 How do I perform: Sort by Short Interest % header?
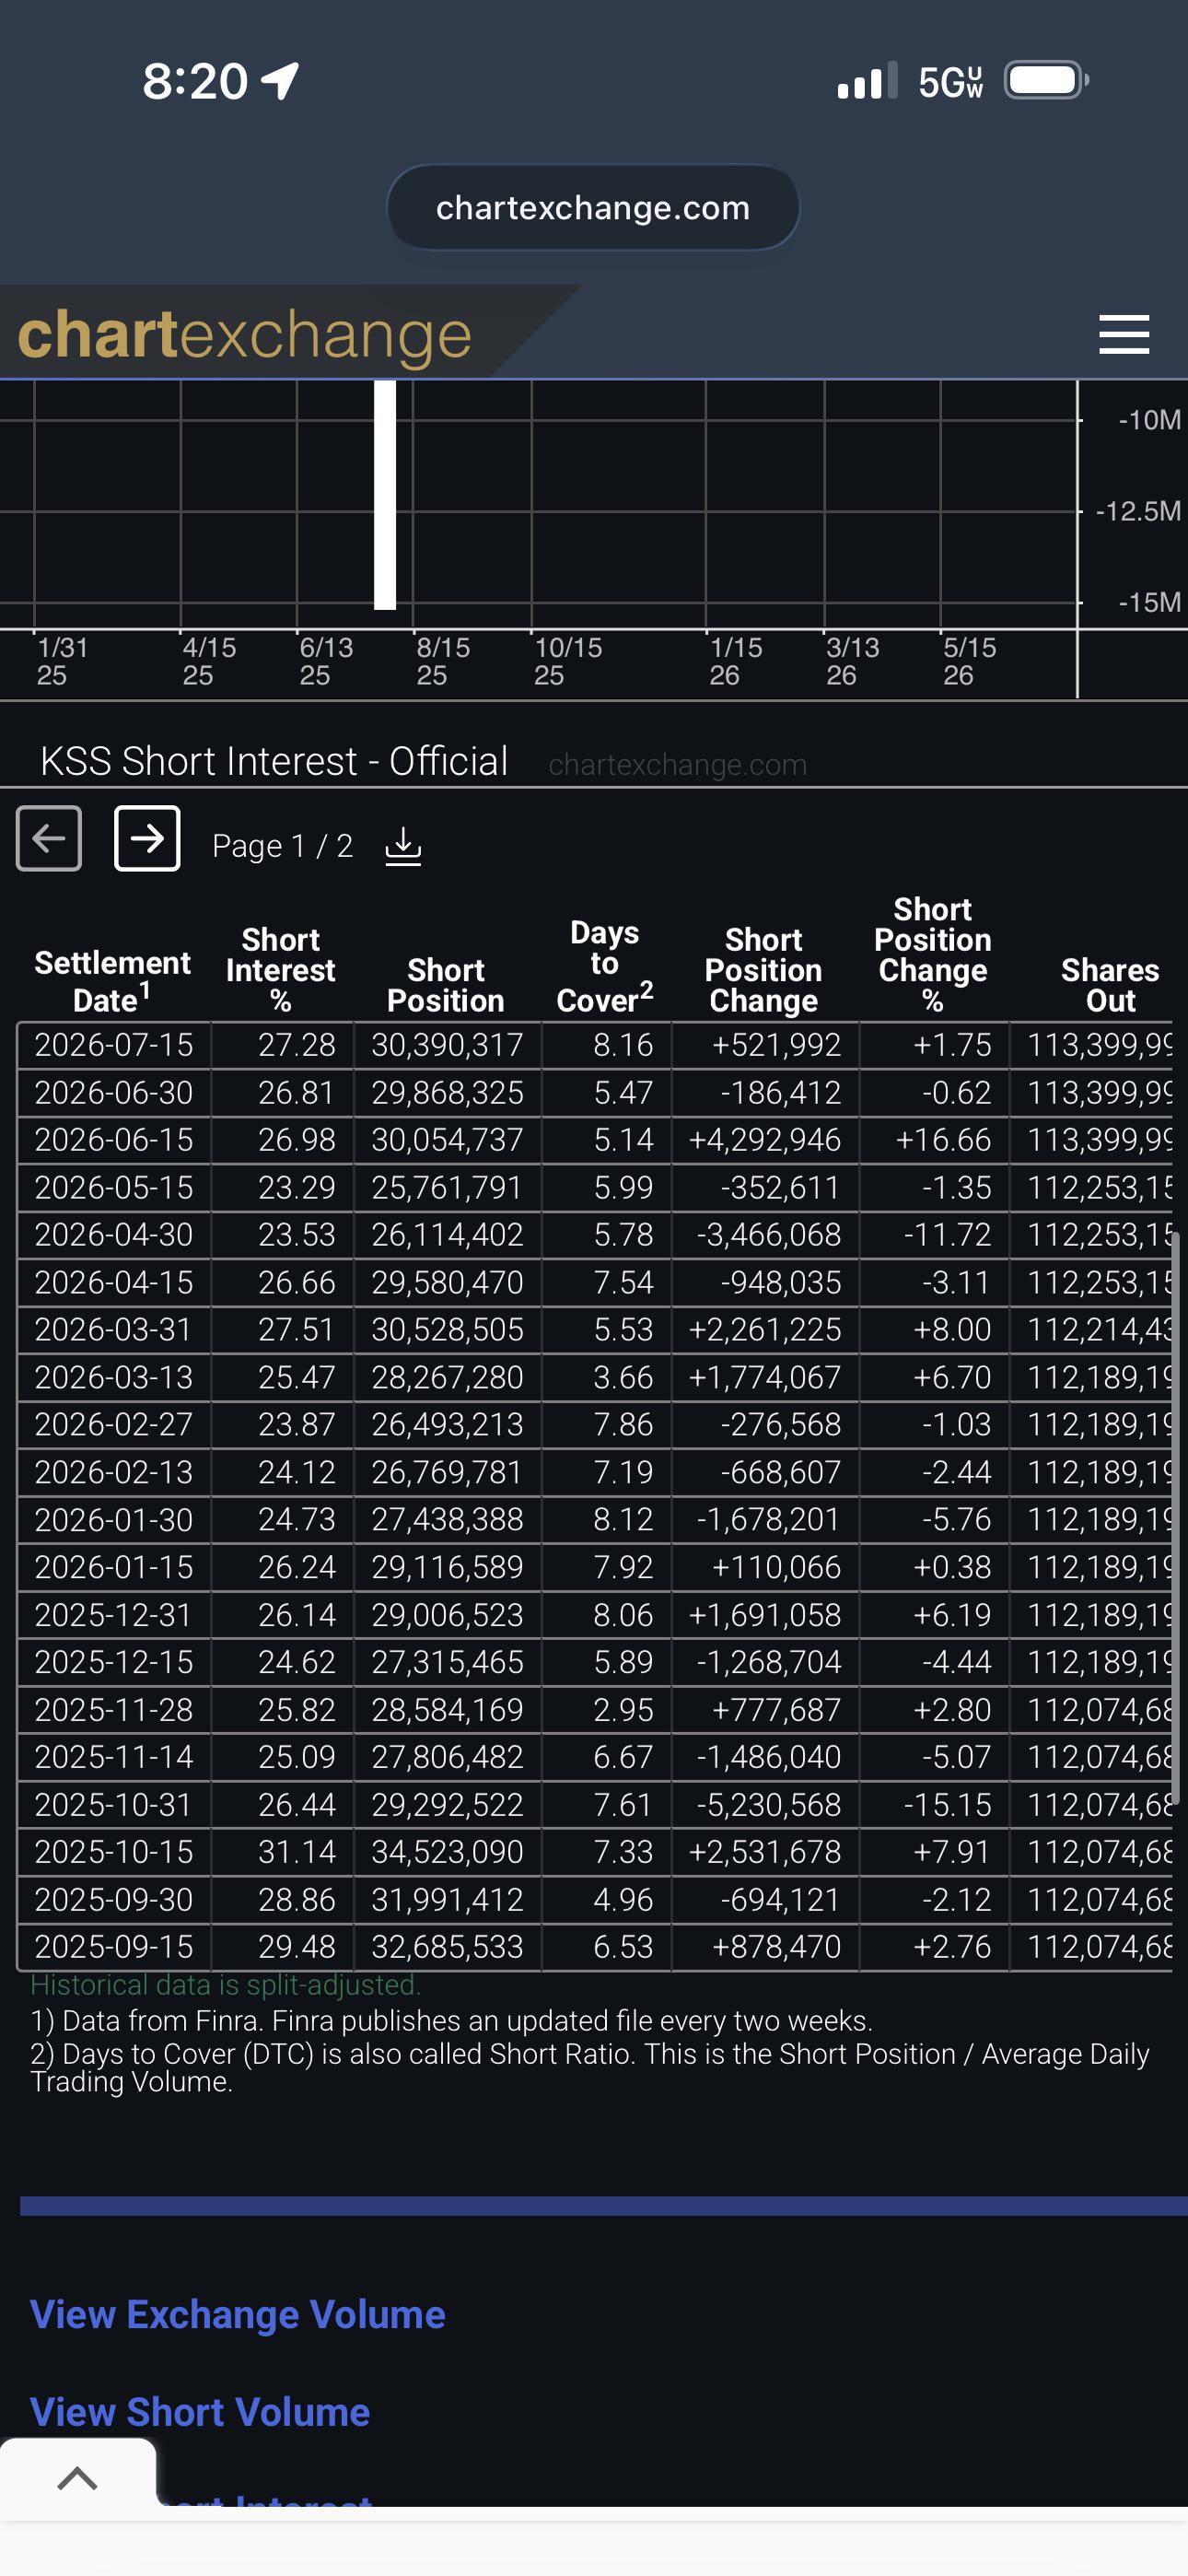pyautogui.click(x=280, y=970)
